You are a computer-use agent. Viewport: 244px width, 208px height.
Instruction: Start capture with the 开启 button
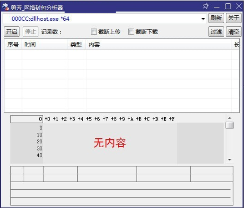click(x=12, y=32)
